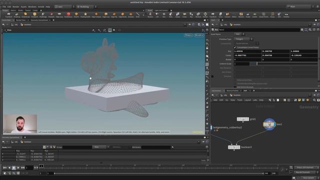Click the Uniform Scale input field
320x180 pixels.
point(241,63)
